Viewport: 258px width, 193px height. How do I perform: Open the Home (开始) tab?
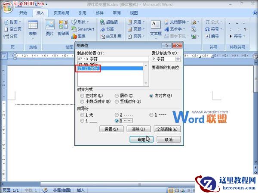tap(23, 13)
